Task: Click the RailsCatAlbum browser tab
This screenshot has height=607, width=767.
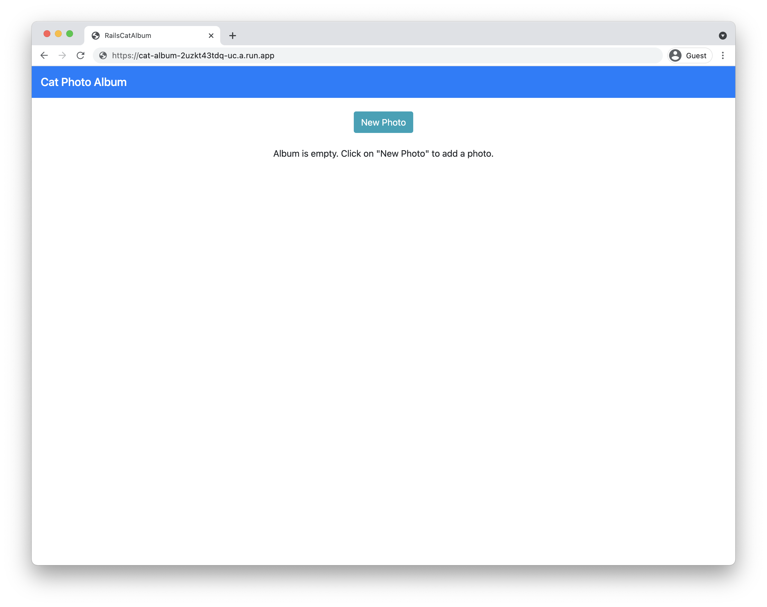Action: click(152, 35)
